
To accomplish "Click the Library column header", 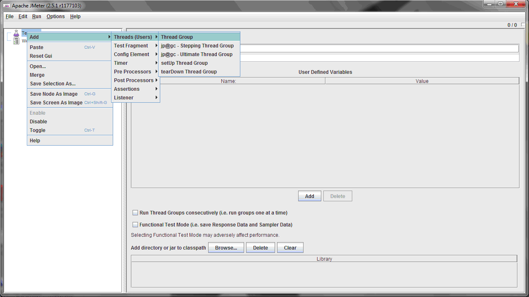I will [324, 259].
